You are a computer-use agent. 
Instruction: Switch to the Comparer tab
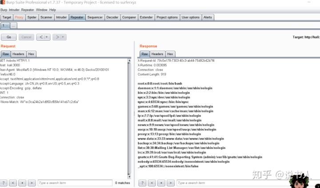coord(129,17)
